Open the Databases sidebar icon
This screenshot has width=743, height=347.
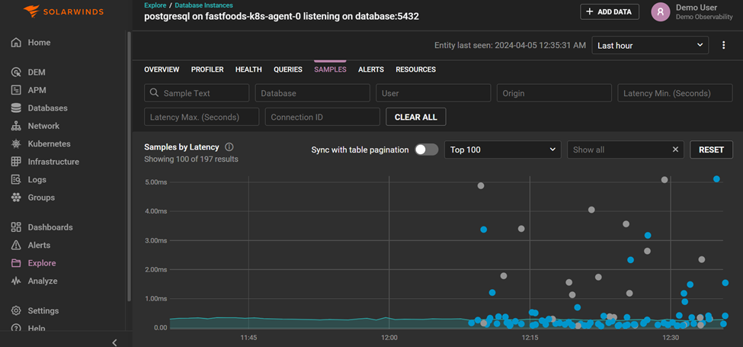coord(16,108)
